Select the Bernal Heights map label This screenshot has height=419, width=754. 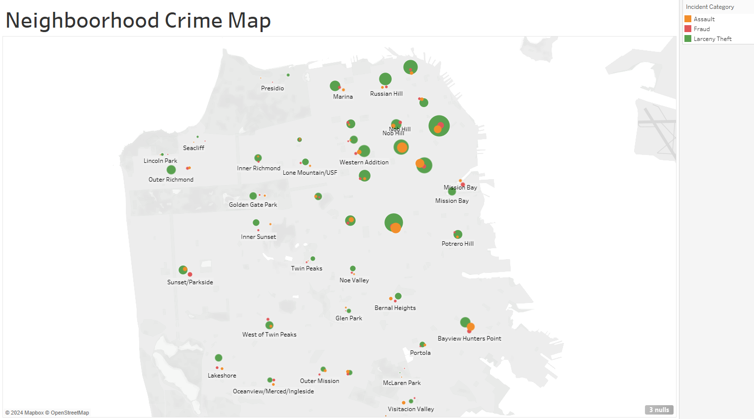click(x=395, y=308)
